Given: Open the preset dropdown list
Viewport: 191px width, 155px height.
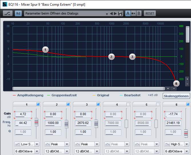Looking at the screenshot, I should coord(107,13).
